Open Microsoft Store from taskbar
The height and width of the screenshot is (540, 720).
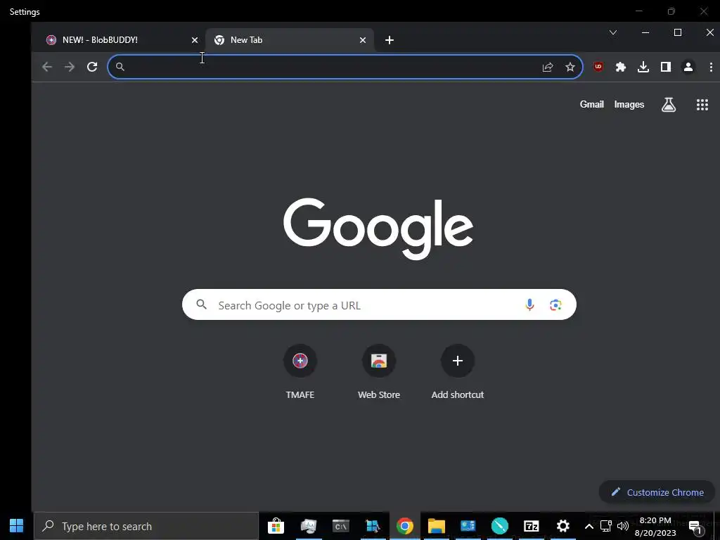tap(276, 526)
